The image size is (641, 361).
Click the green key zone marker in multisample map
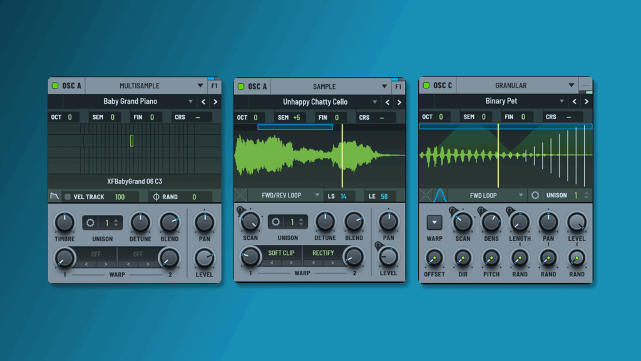click(131, 141)
